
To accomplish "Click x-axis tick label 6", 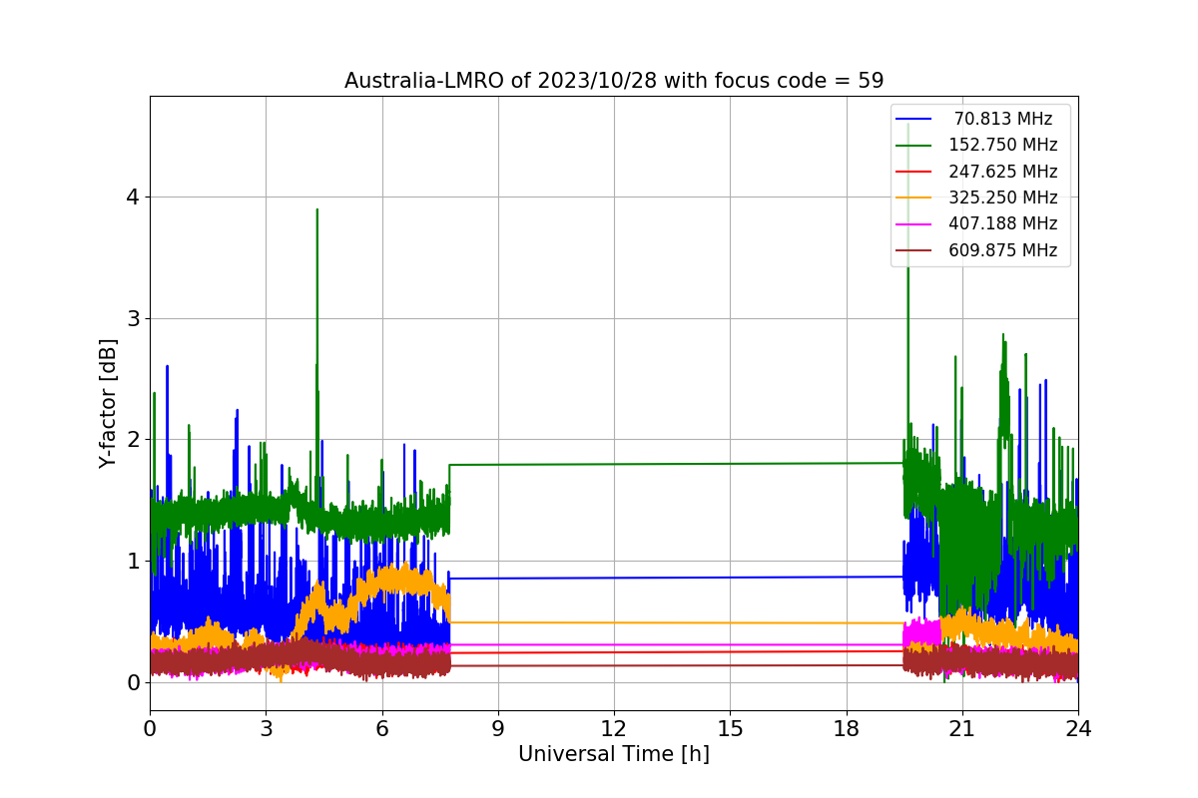I will coord(381,729).
